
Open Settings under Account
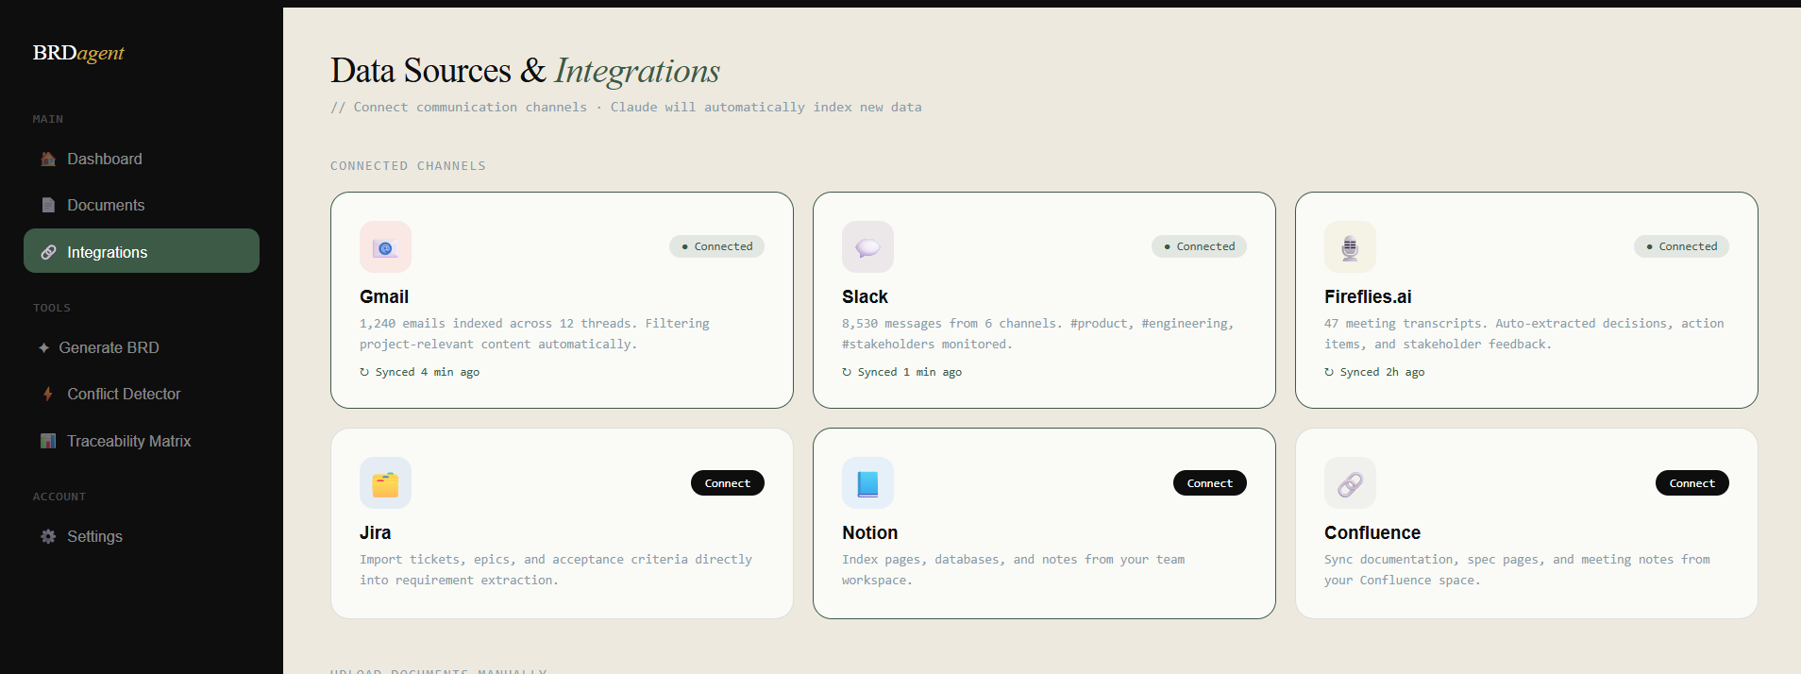142,536
